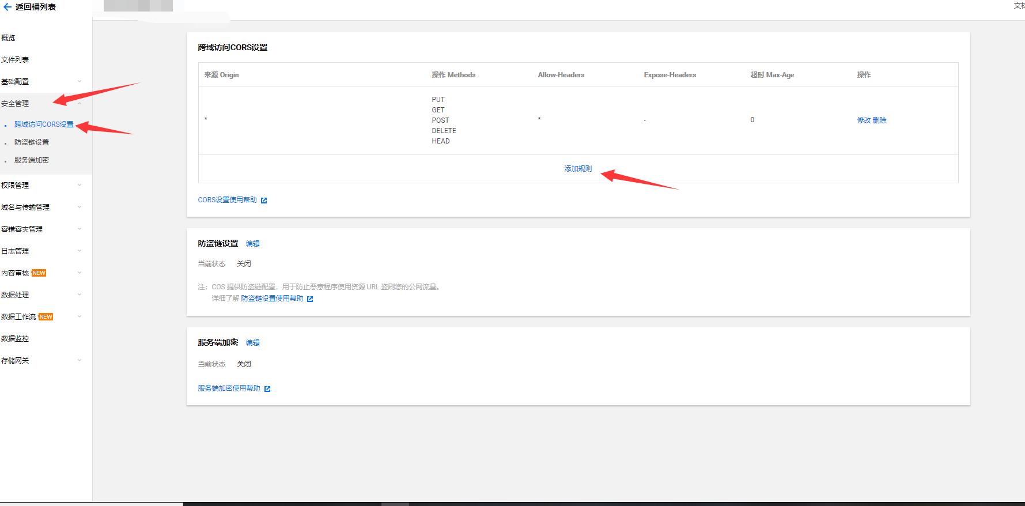Expand the 基础配置 menu chevron

(x=80, y=81)
